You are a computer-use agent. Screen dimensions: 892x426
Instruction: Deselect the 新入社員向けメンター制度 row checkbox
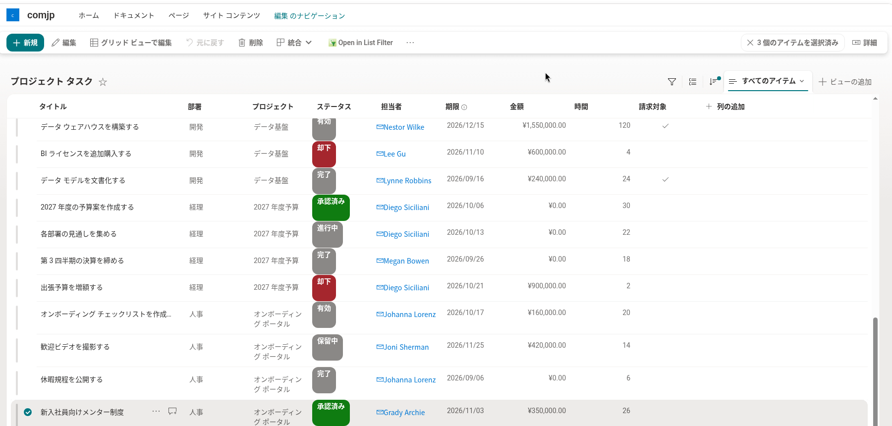[28, 412]
